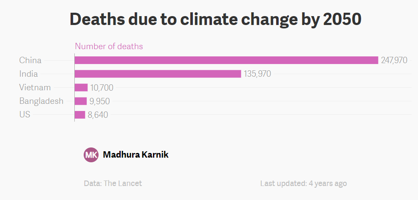Click the 10,700 value label
The image size is (418, 200).
point(102,88)
